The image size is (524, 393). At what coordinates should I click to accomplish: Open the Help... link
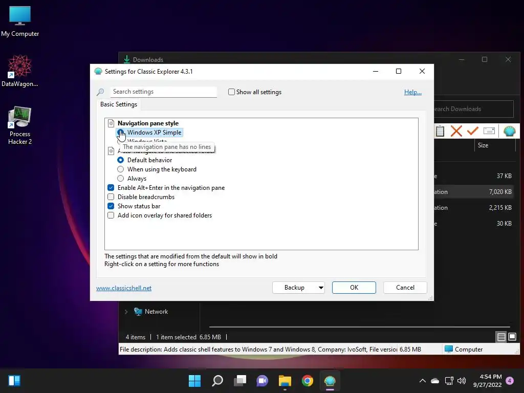413,92
